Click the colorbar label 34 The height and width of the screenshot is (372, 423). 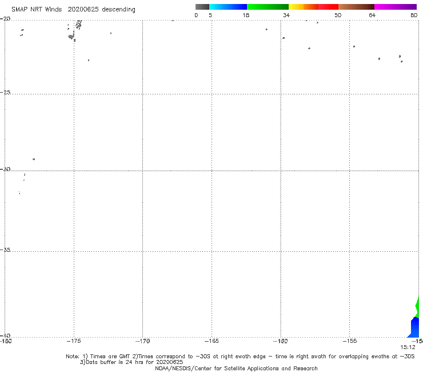point(286,15)
